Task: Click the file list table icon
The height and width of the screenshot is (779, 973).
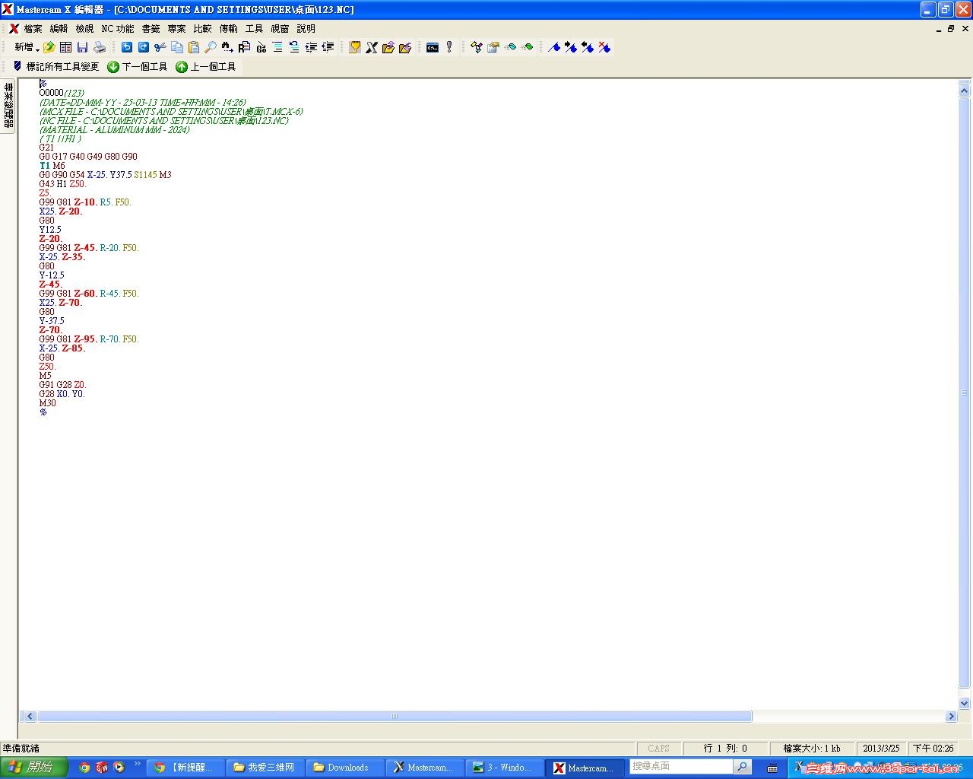Action: click(x=66, y=47)
